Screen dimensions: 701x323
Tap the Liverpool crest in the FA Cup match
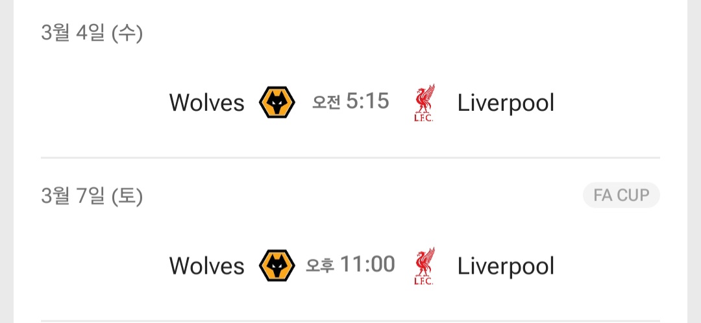(424, 266)
